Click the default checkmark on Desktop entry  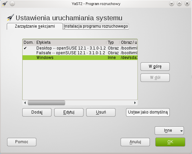(x=25, y=48)
